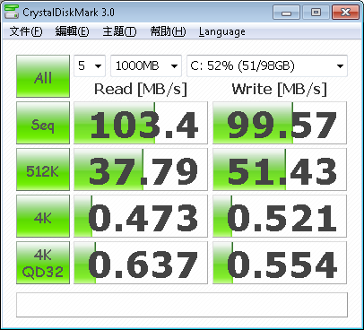Select the 4K QD32 write result 0.554

[x=280, y=263]
